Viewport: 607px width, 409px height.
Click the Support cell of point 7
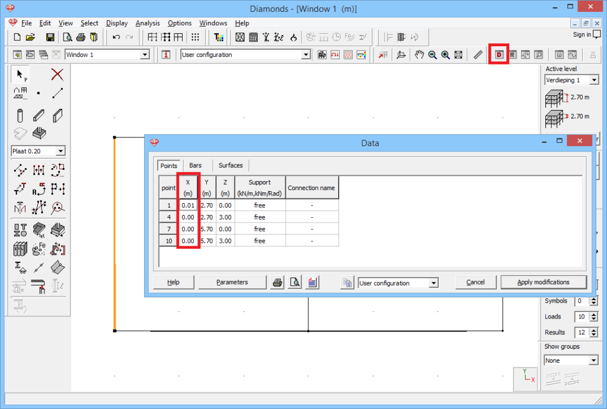point(260,229)
